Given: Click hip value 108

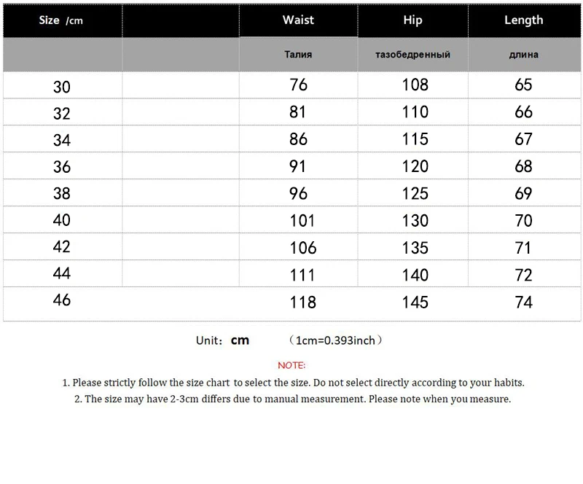Looking at the screenshot, I should tap(415, 85).
